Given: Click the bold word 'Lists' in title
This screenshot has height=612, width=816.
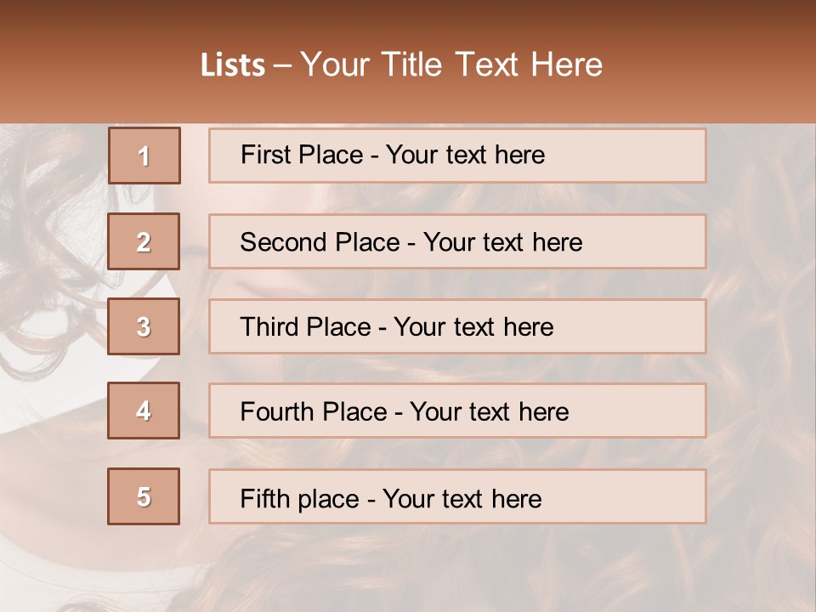Looking at the screenshot, I should [233, 65].
